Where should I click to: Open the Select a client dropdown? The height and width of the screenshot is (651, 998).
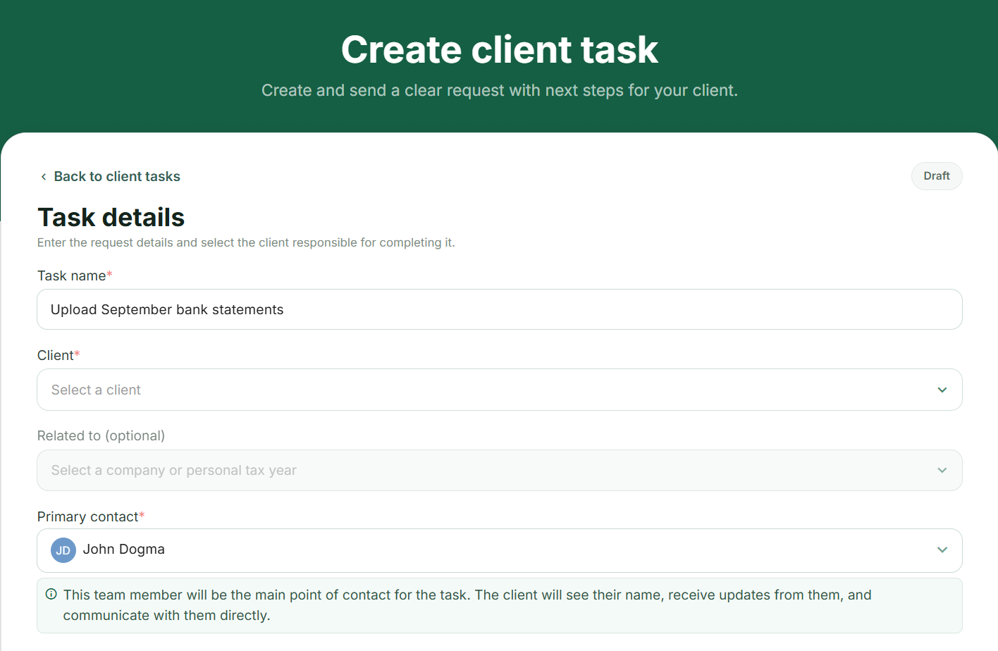[499, 390]
